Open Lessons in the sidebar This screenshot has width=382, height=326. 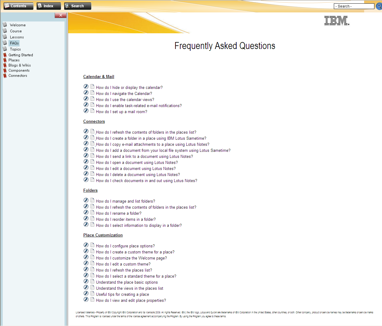(17, 37)
